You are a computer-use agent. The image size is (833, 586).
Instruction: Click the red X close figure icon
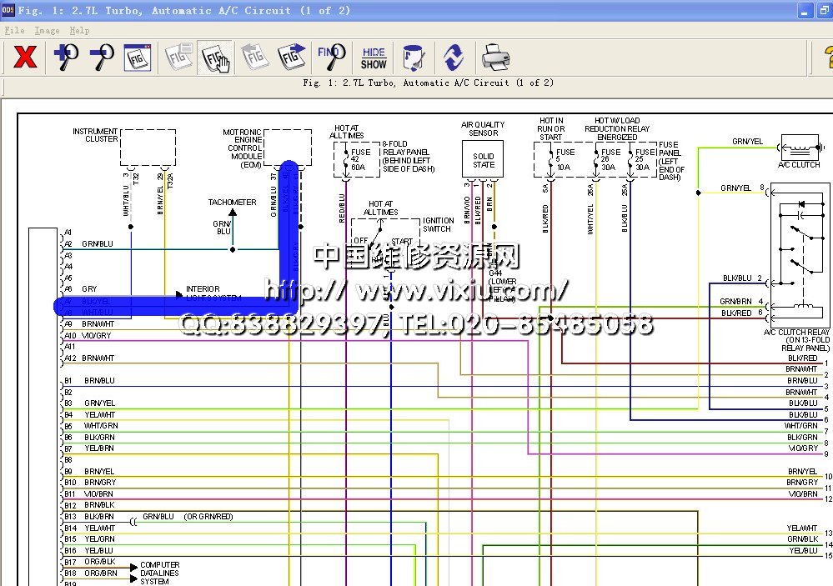click(x=26, y=58)
